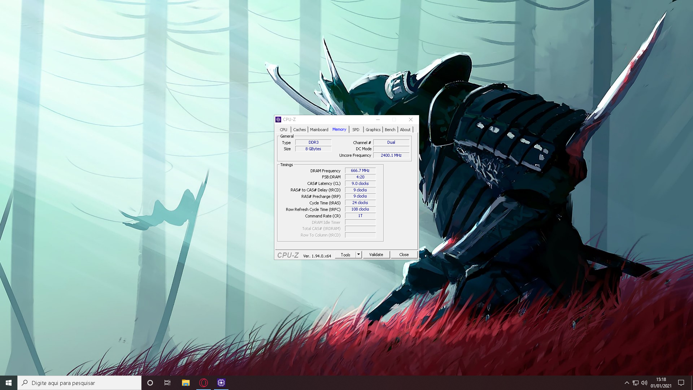Switch to the CPU tab
Screen dimensions: 693x390
(283, 130)
